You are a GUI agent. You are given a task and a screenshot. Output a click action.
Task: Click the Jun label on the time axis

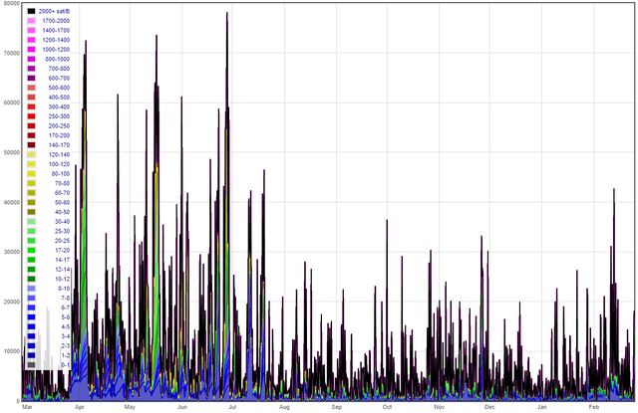tap(182, 407)
